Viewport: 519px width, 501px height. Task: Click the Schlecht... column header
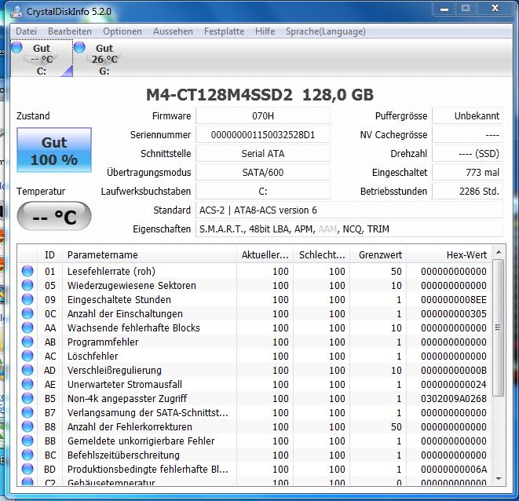pyautogui.click(x=321, y=254)
